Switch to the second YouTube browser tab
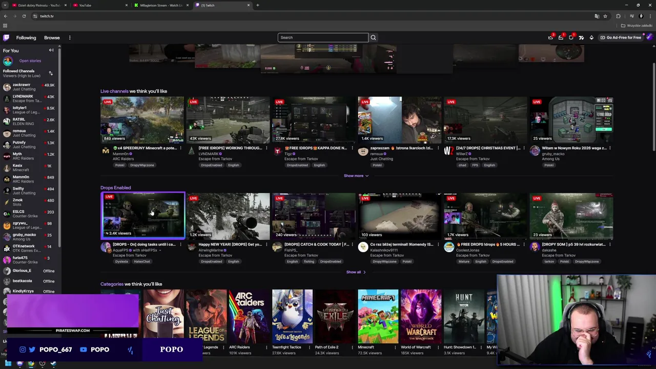 [100, 5]
